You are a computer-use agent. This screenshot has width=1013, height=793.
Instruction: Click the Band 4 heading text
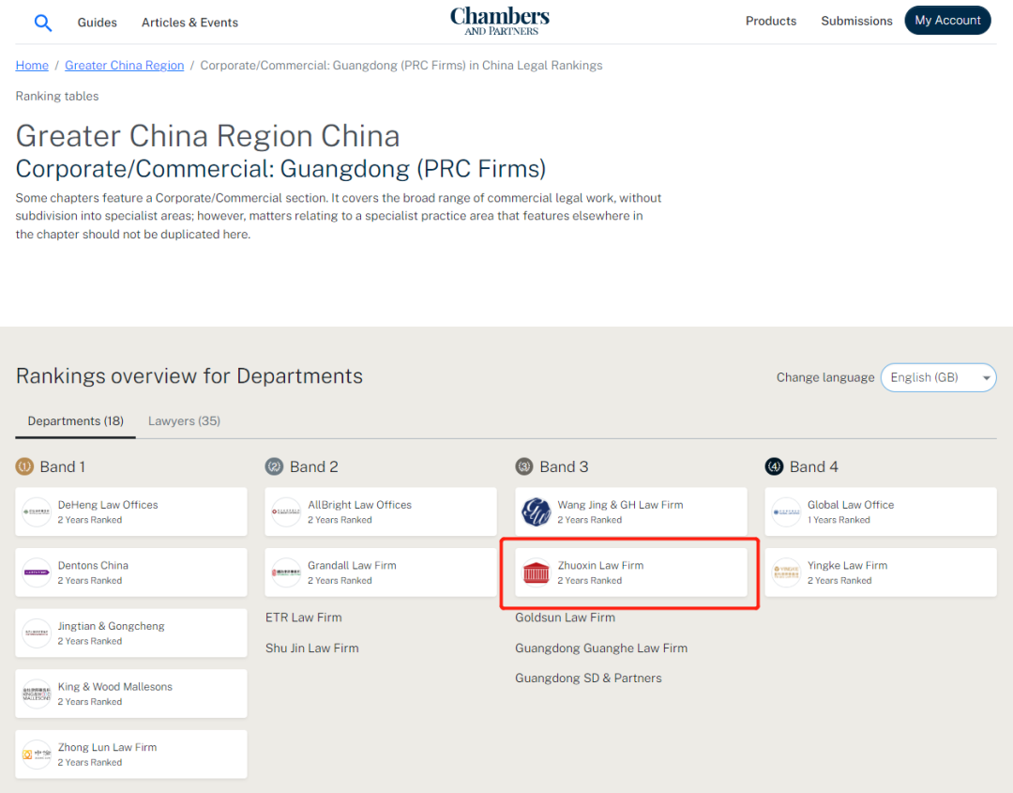[814, 466]
